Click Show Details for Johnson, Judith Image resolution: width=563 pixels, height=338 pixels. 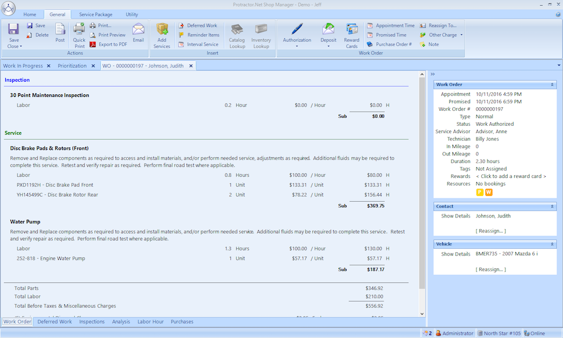tap(456, 216)
